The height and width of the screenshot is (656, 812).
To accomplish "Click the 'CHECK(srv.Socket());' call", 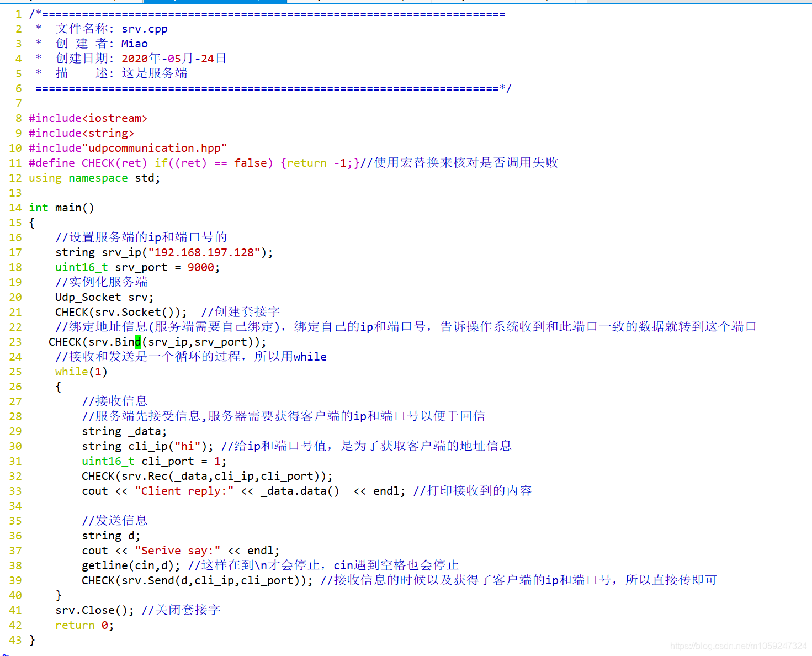I will (x=121, y=312).
